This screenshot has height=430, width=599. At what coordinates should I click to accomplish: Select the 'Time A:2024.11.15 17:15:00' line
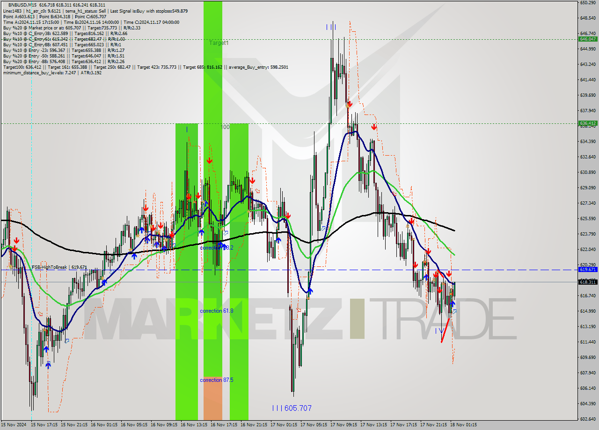click(91, 22)
